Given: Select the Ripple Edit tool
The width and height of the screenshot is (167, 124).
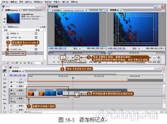Looking at the screenshot, I should 5,83.
